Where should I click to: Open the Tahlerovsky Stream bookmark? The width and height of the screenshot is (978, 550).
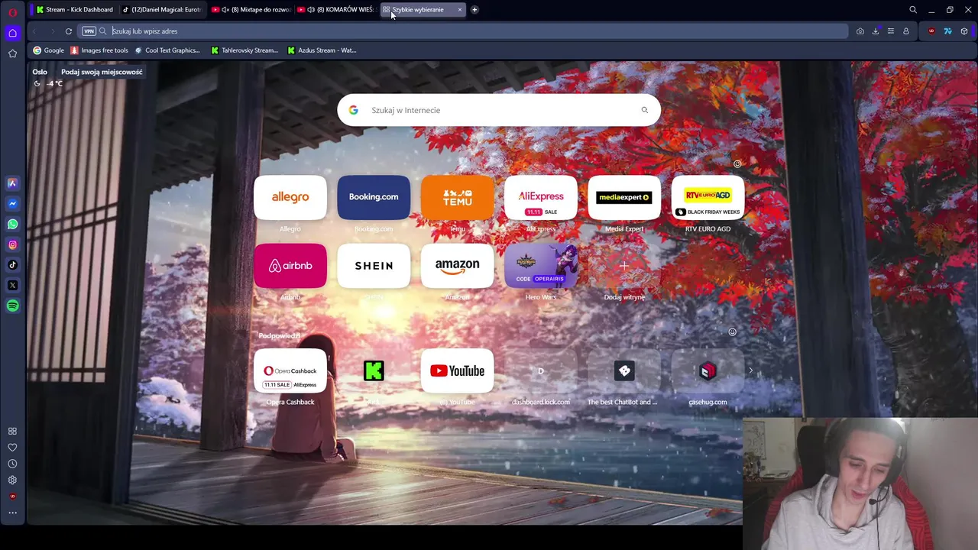coord(244,50)
